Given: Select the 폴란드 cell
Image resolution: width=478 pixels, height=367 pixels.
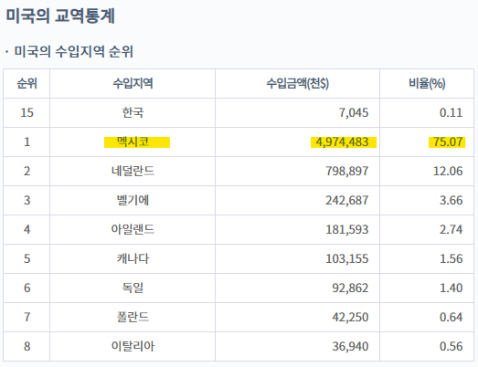Looking at the screenshot, I should coord(133,318).
